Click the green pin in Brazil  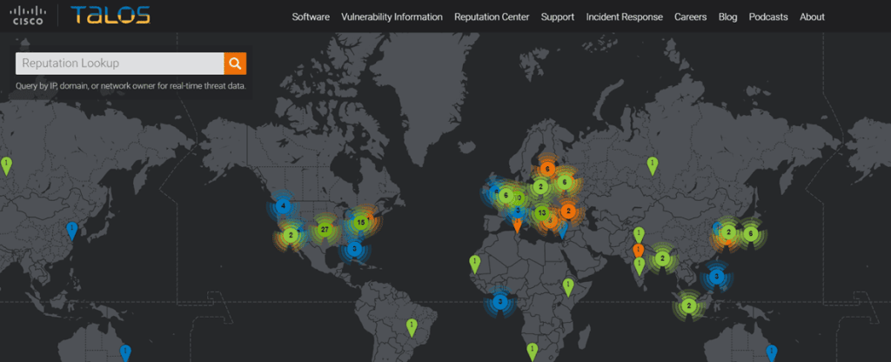412,325
